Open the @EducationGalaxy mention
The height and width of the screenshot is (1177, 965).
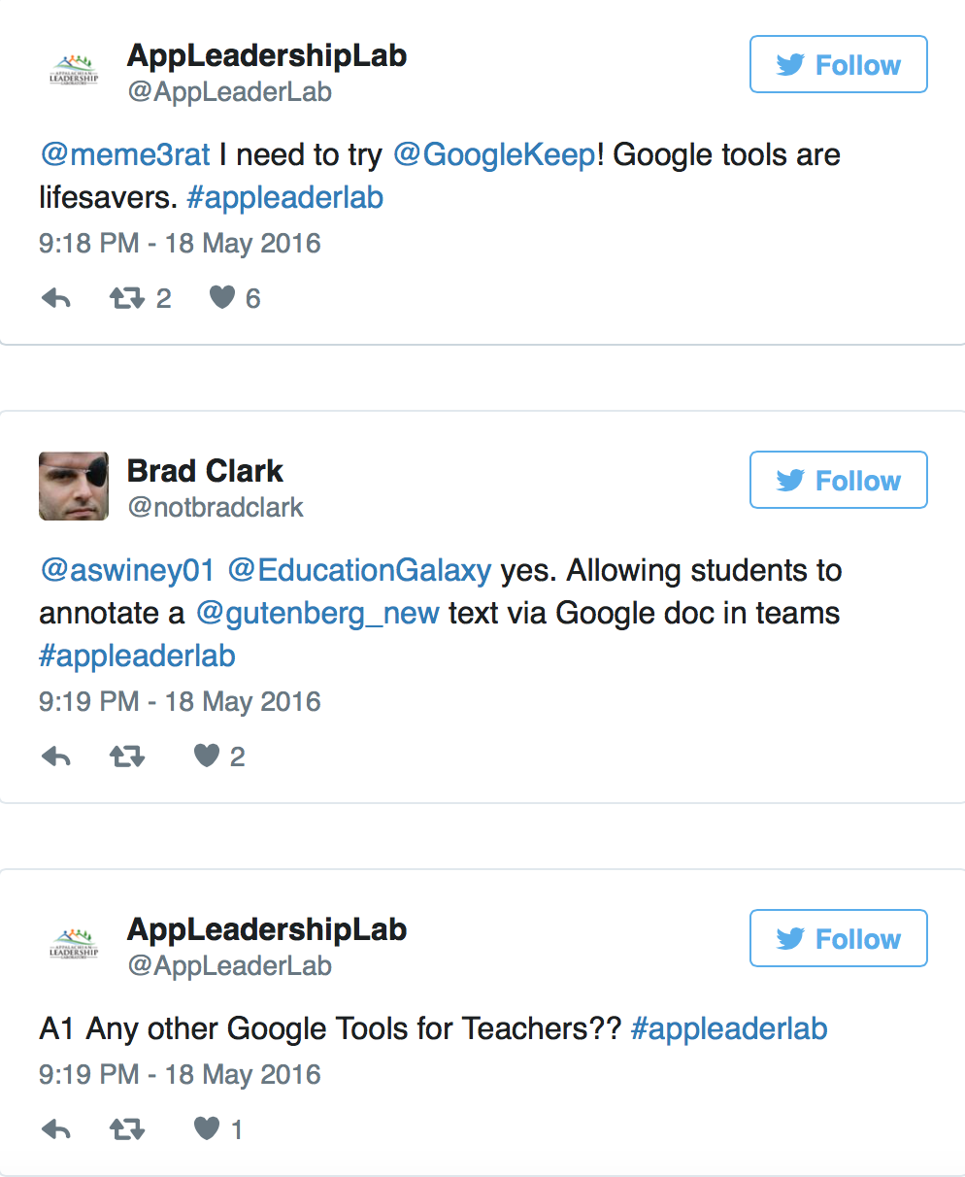(x=359, y=571)
